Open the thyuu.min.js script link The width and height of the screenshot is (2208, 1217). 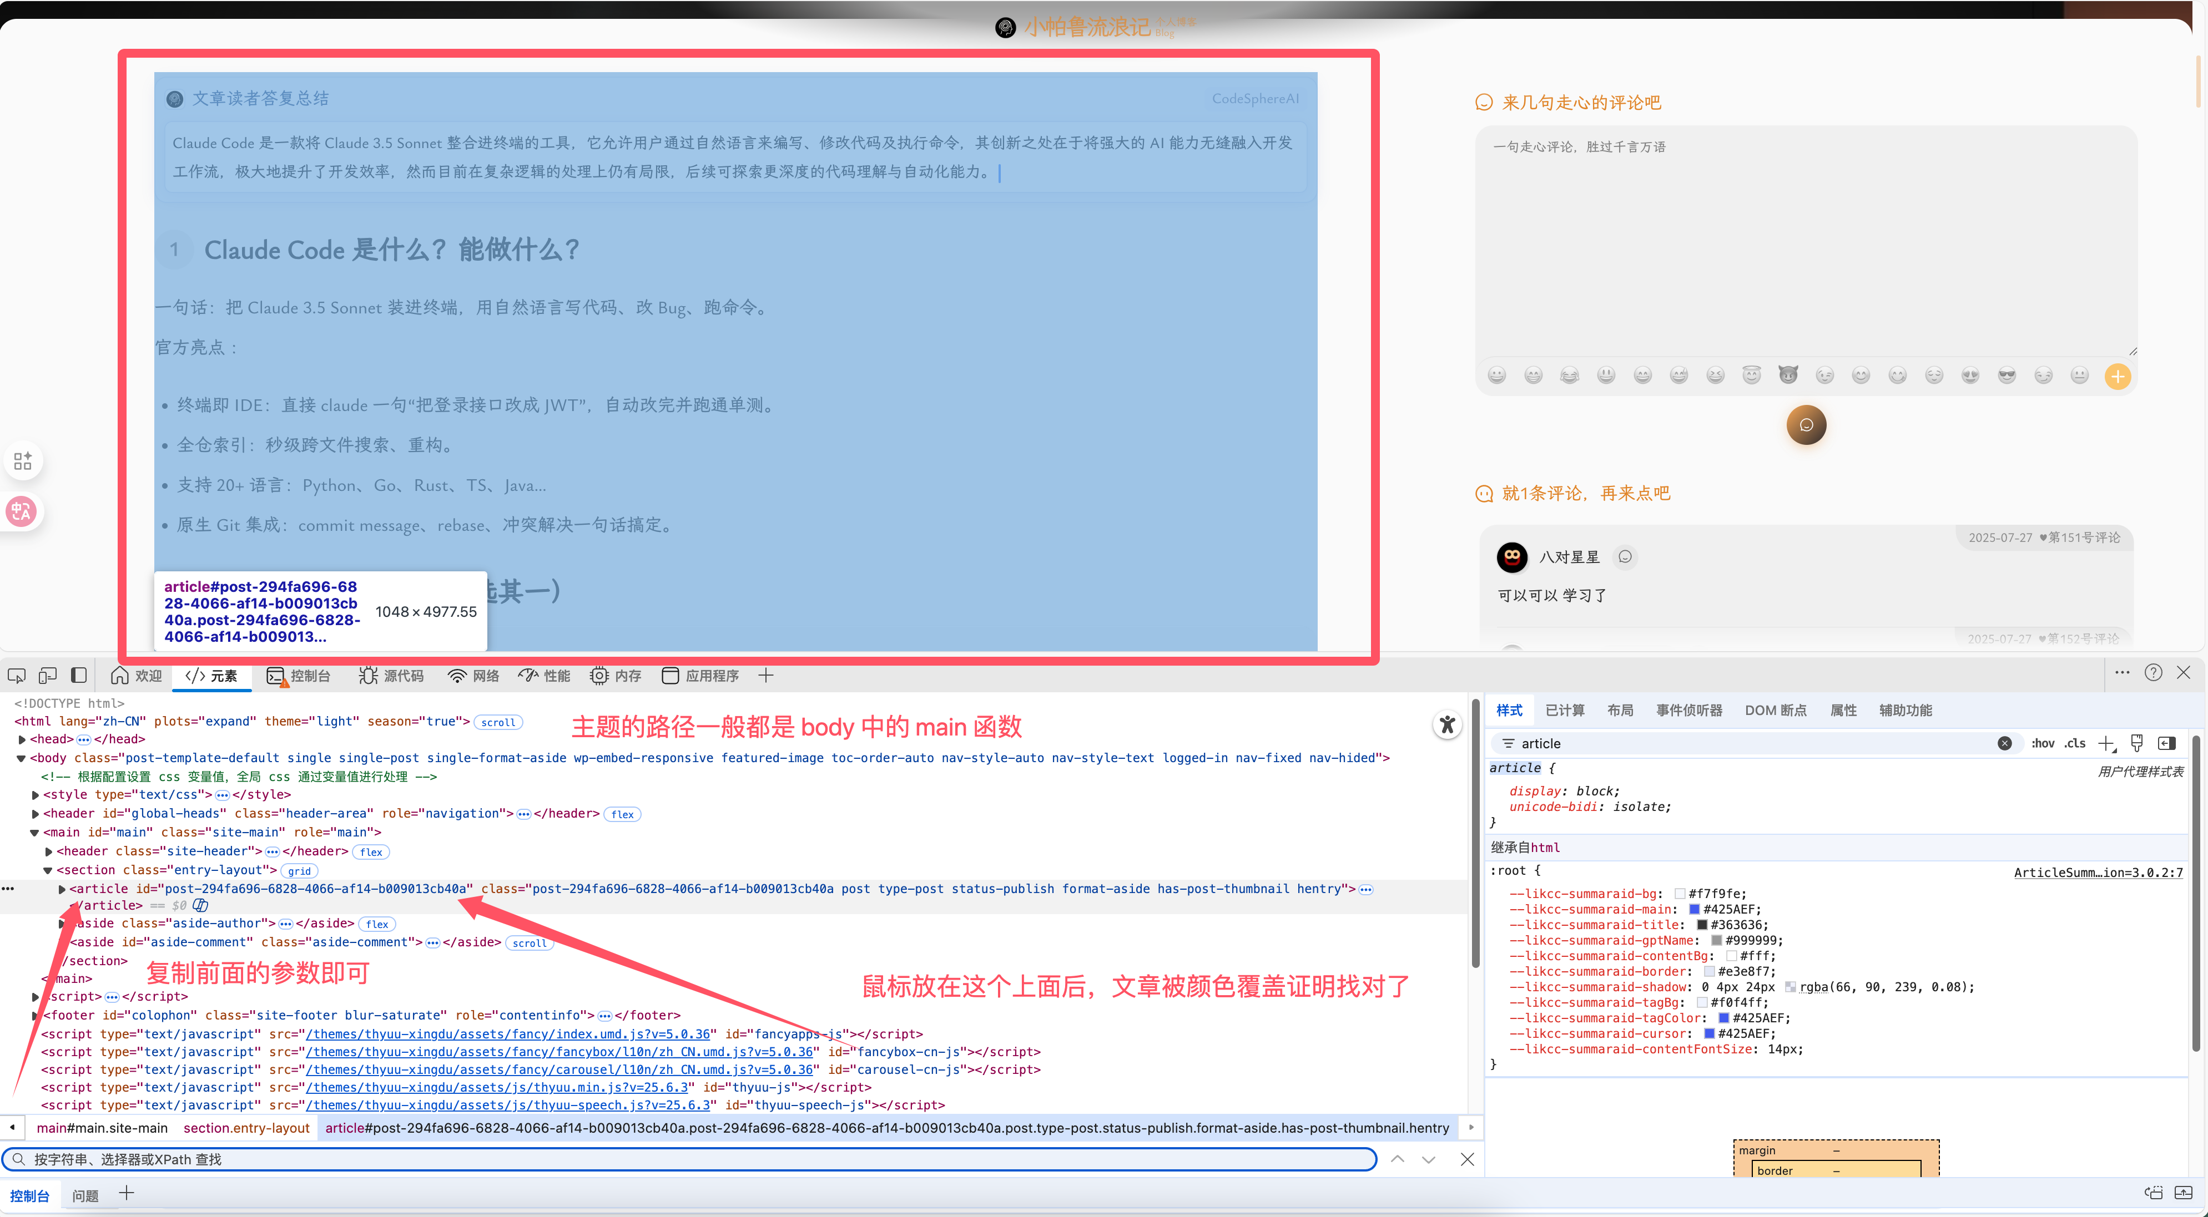[x=497, y=1088]
